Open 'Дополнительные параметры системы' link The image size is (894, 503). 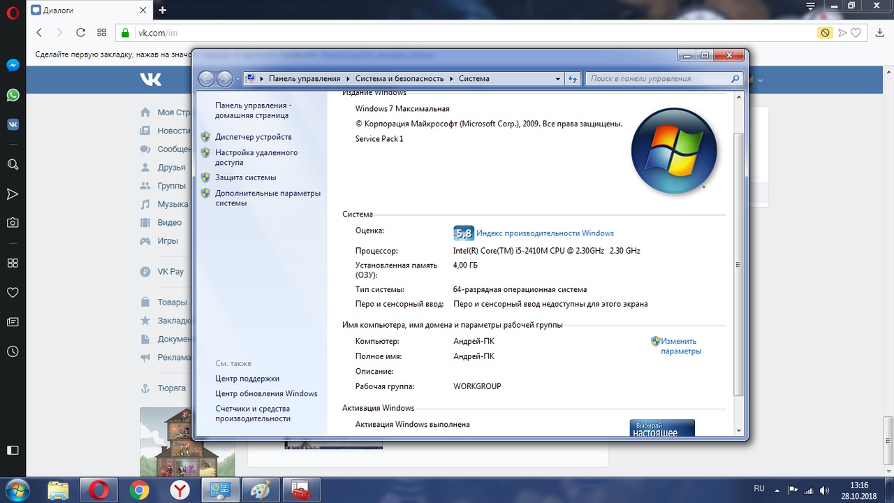pos(268,198)
